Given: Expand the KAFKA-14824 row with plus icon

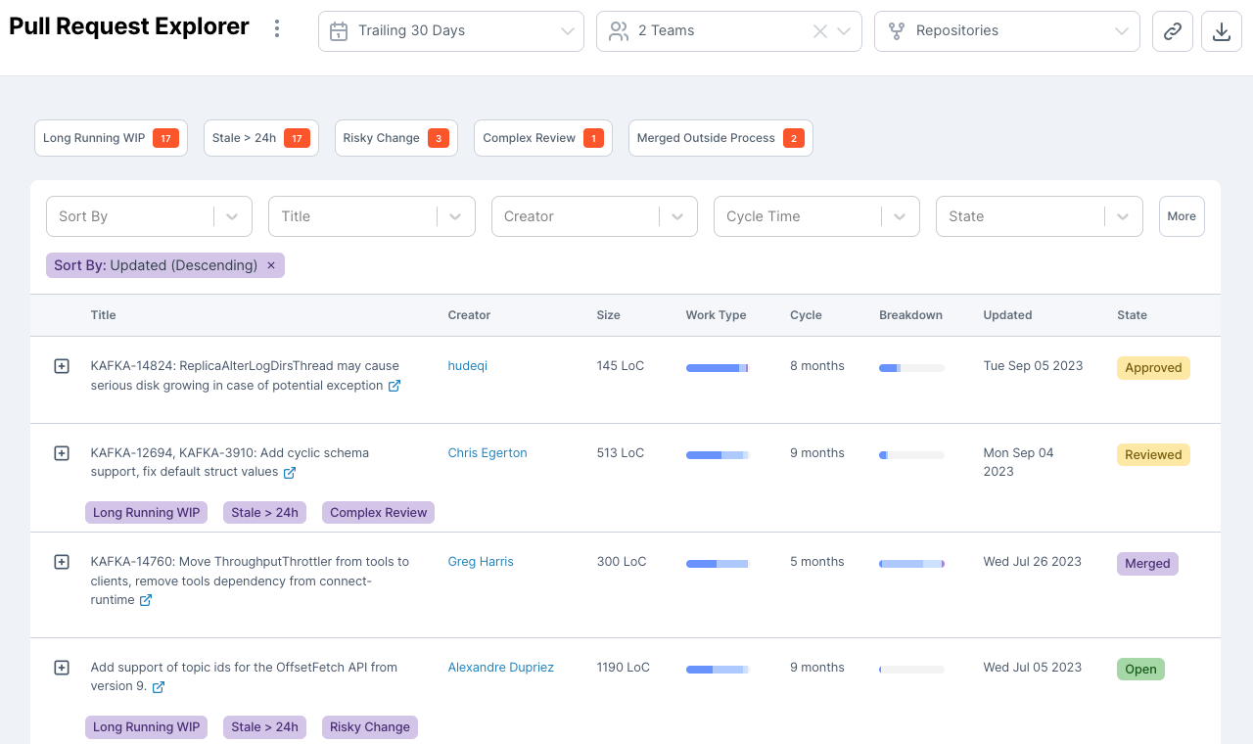Looking at the screenshot, I should pyautogui.click(x=62, y=366).
